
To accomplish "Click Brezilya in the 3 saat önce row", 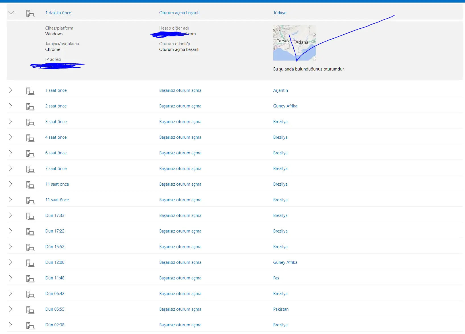I will pyautogui.click(x=280, y=122).
